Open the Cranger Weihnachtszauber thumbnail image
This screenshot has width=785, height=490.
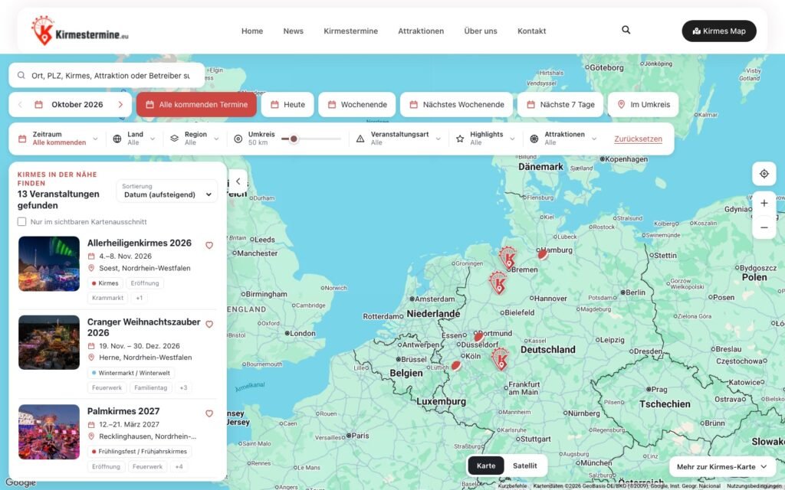[x=49, y=342]
